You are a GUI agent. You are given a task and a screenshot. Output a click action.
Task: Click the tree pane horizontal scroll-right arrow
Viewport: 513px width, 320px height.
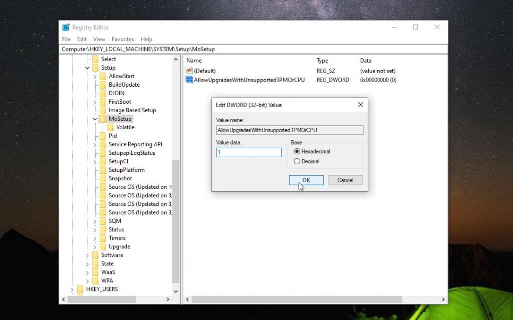tap(168, 299)
